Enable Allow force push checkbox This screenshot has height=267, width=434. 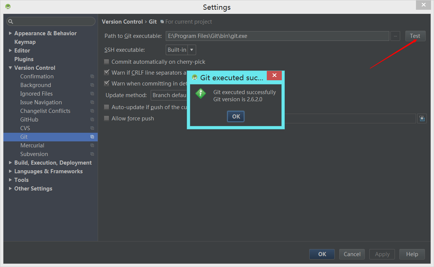107,118
